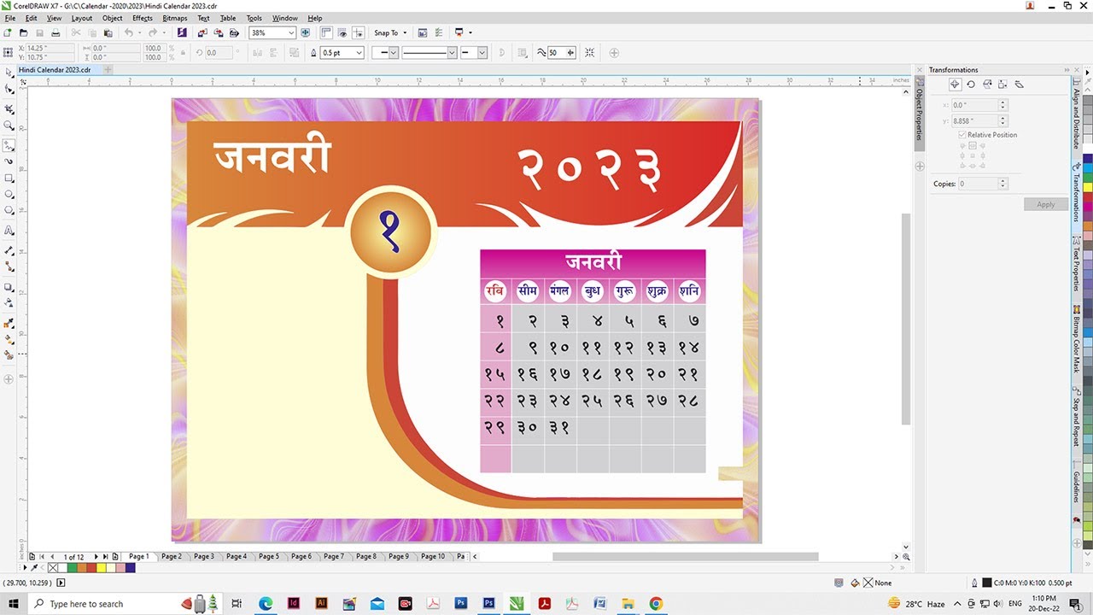Select the Parallel Dimension tool
This screenshot has width=1093, height=615.
pyautogui.click(x=9, y=251)
